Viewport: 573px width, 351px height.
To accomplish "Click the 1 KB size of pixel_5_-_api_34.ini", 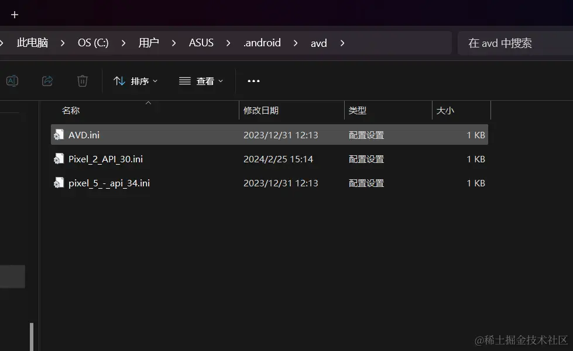I will tap(476, 183).
